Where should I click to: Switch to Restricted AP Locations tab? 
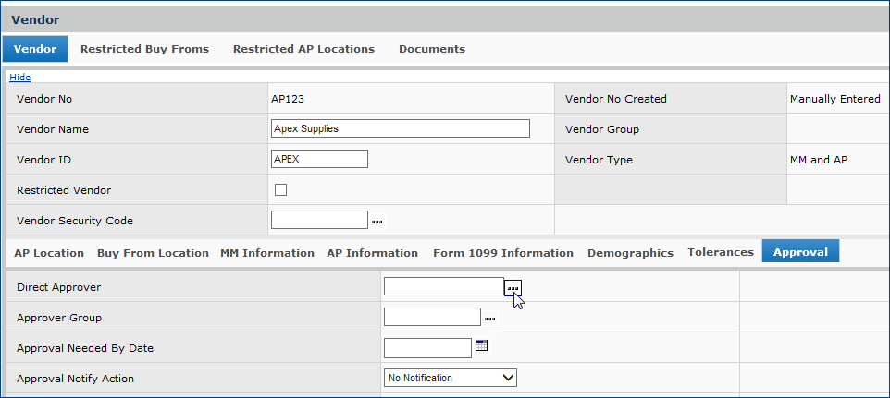tap(303, 49)
